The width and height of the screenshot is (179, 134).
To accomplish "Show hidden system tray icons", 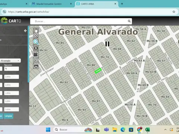I will 165,130.
